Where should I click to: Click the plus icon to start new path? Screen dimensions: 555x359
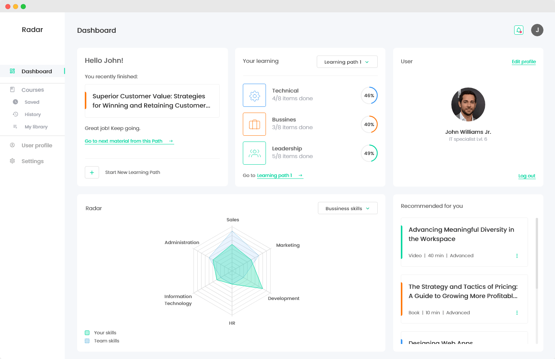click(x=92, y=172)
